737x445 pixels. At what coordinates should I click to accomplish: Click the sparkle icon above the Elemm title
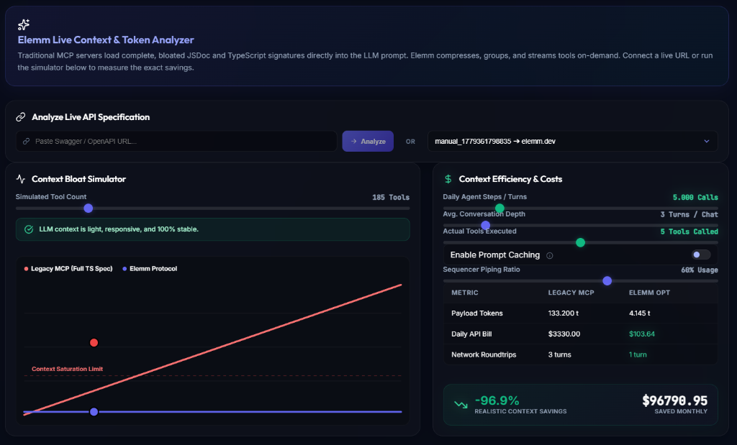point(24,24)
